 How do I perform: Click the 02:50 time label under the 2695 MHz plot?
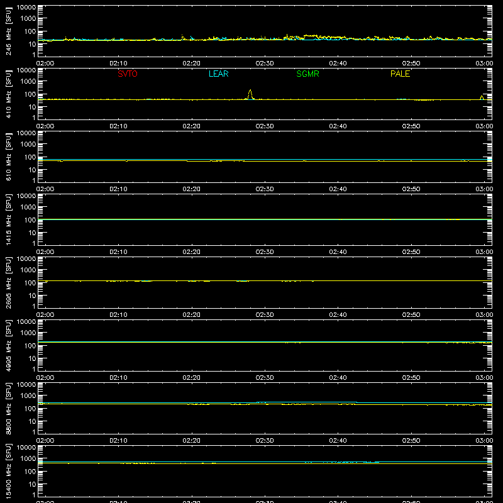[411, 315]
